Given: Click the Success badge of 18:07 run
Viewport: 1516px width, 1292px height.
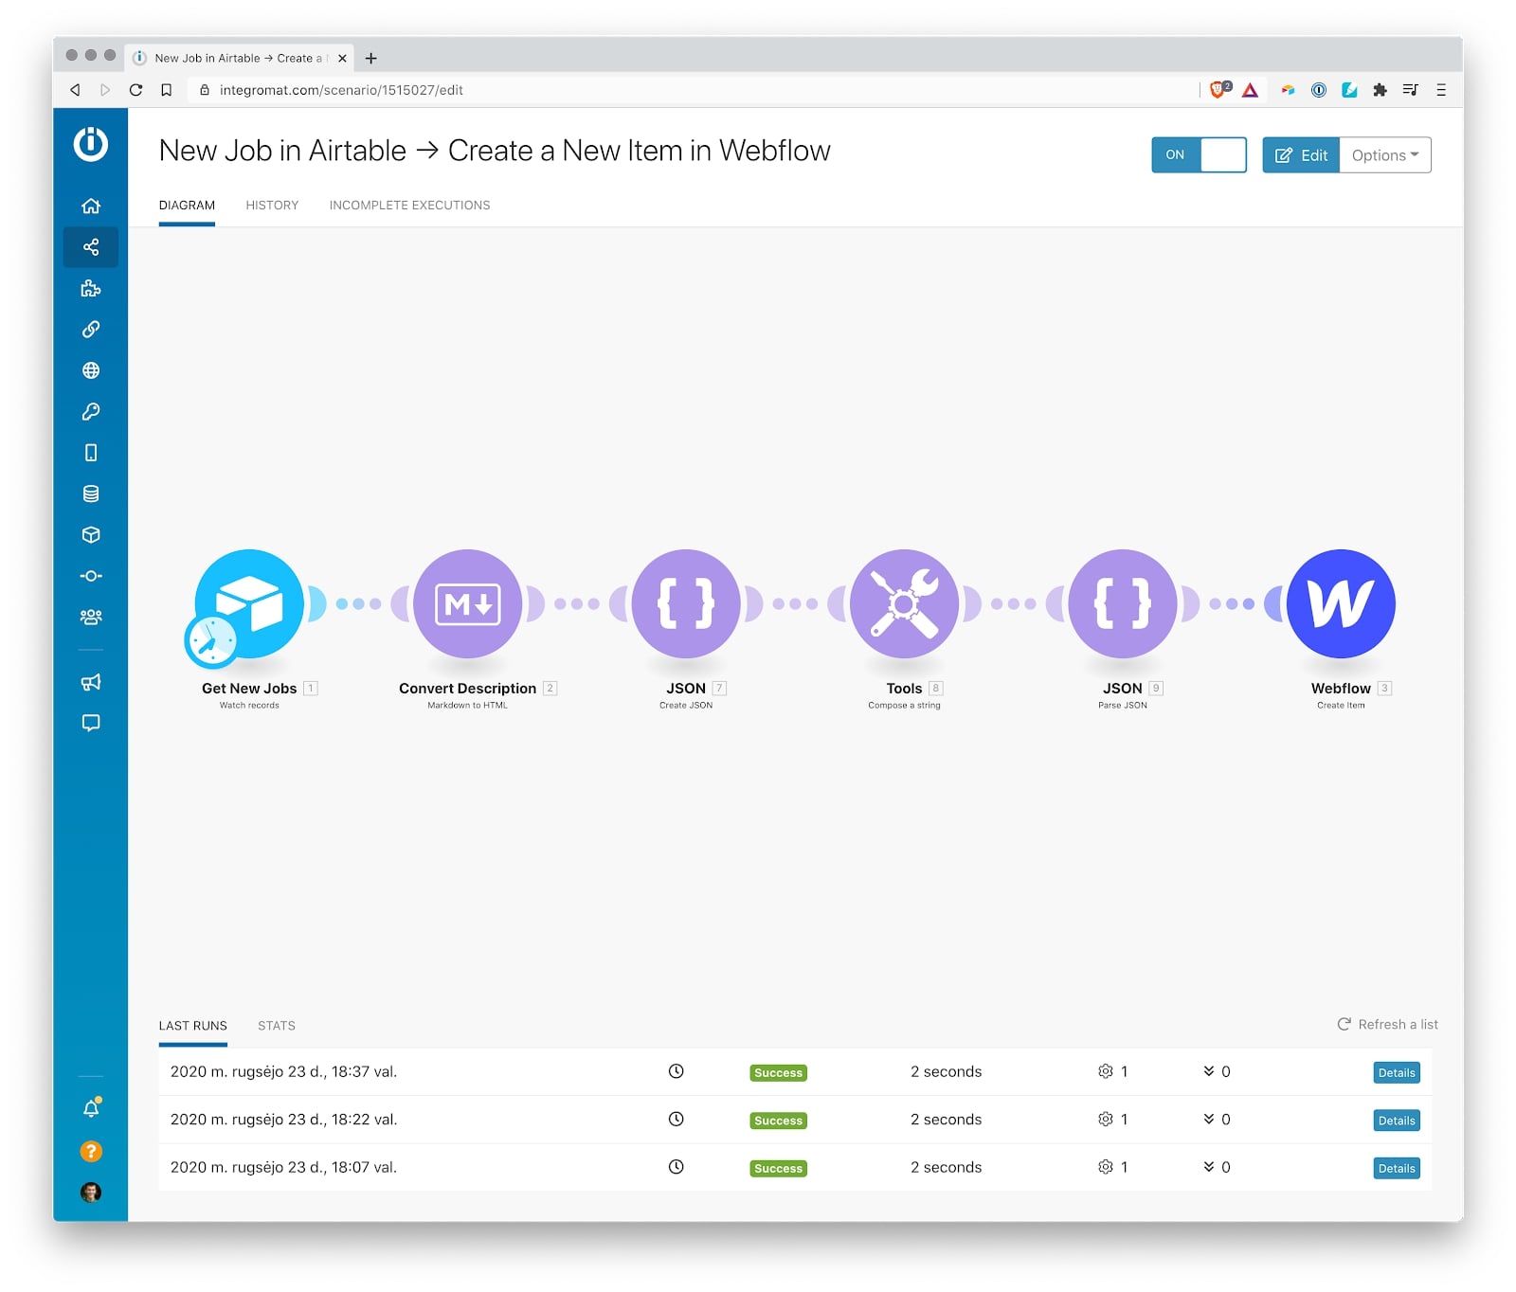Looking at the screenshot, I should pyautogui.click(x=778, y=1169).
